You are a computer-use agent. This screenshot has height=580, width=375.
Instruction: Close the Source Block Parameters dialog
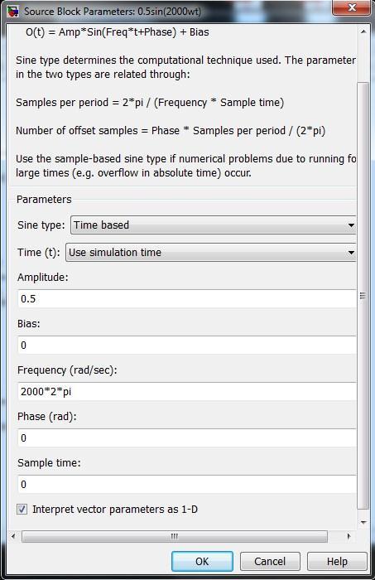[x=351, y=7]
